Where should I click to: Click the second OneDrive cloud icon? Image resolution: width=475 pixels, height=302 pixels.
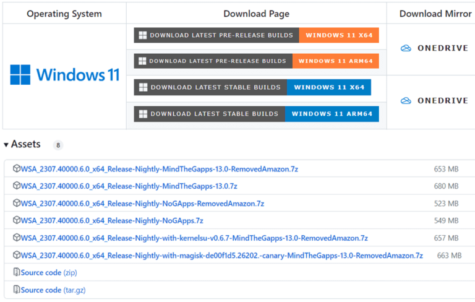[406, 101]
